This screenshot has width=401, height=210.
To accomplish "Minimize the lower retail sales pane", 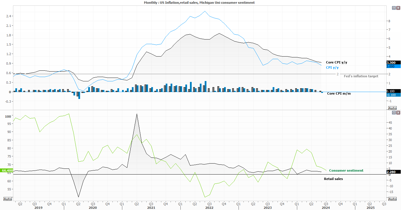I will click(x=394, y=112).
